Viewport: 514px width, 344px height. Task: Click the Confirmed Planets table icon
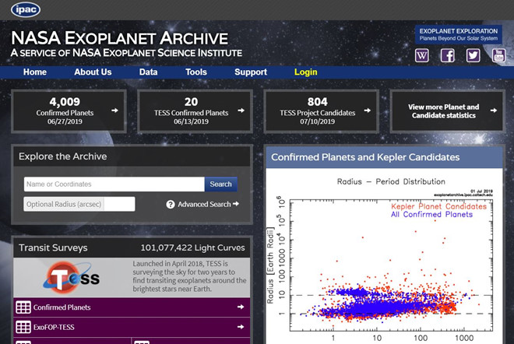tap(23, 307)
